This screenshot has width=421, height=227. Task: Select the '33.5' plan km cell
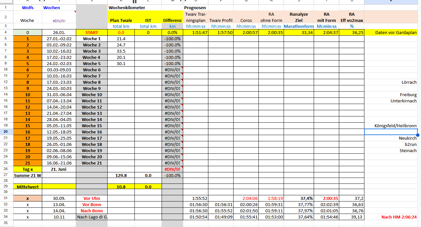(x=121, y=51)
